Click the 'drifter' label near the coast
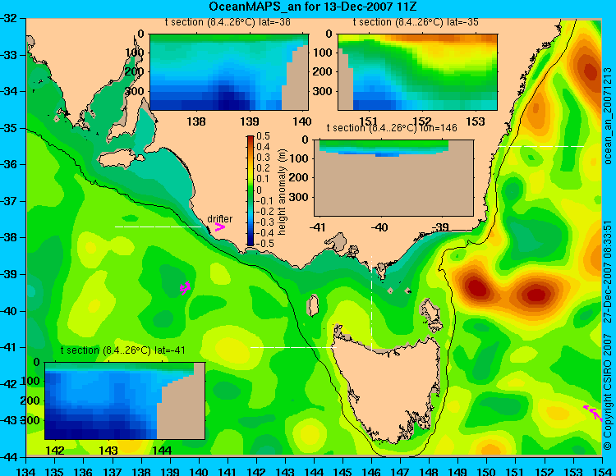The image size is (616, 476). point(219,218)
